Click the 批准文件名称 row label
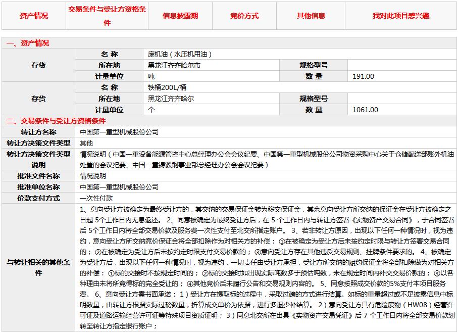458x332 pixels. [38, 176]
